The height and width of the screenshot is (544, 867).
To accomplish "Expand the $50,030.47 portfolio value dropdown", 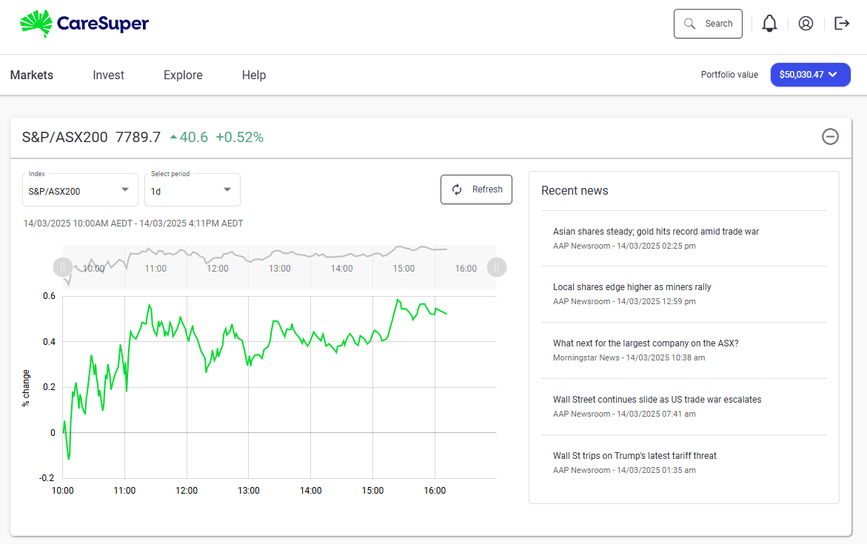I will click(810, 75).
